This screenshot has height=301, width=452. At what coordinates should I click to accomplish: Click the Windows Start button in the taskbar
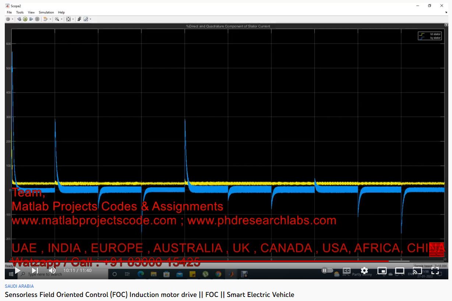[11, 274]
